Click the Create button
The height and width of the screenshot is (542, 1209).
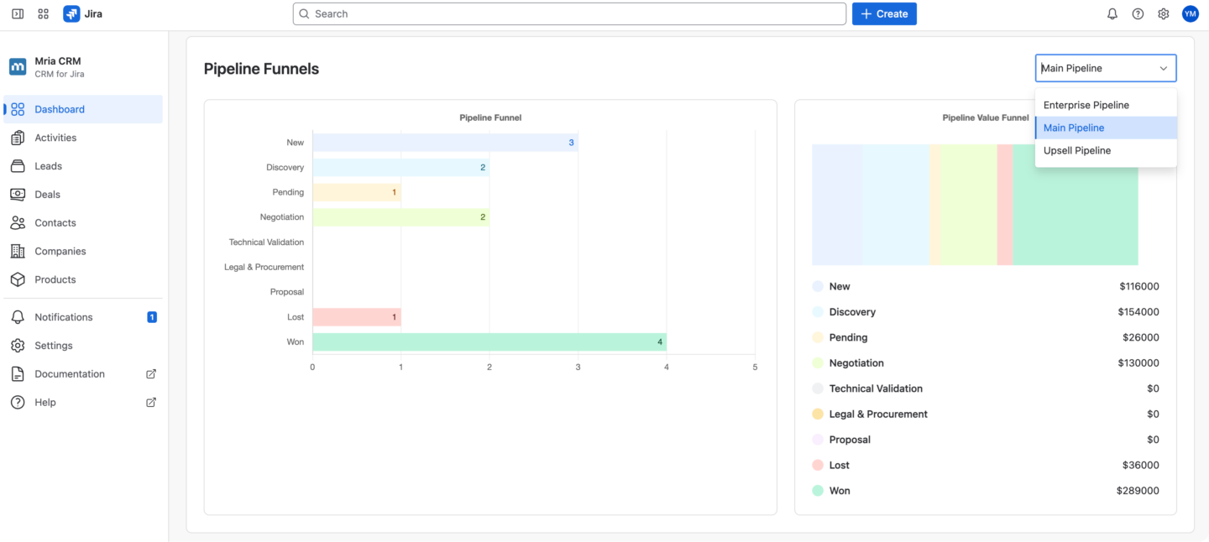884,13
